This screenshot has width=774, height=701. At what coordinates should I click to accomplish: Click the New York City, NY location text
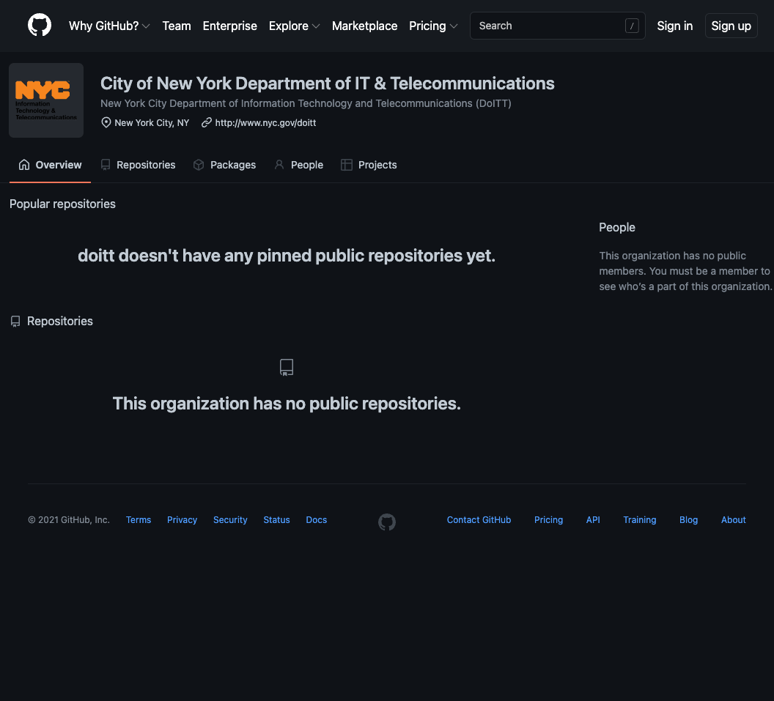(x=152, y=123)
